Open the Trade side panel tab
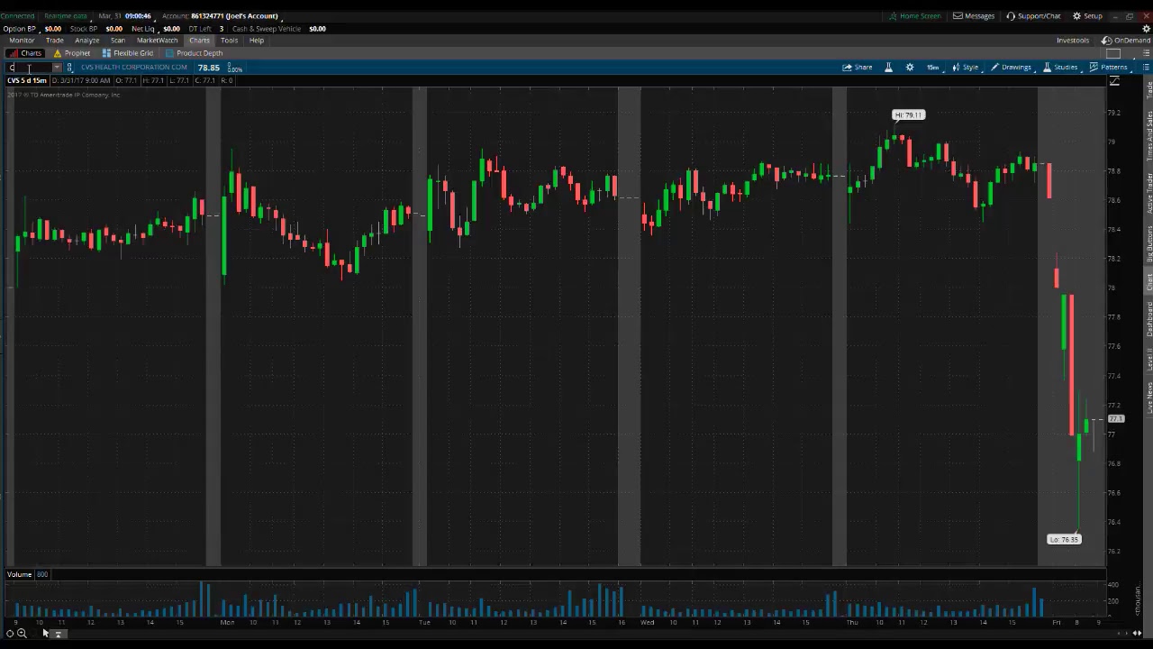1153x649 pixels. tap(1148, 90)
